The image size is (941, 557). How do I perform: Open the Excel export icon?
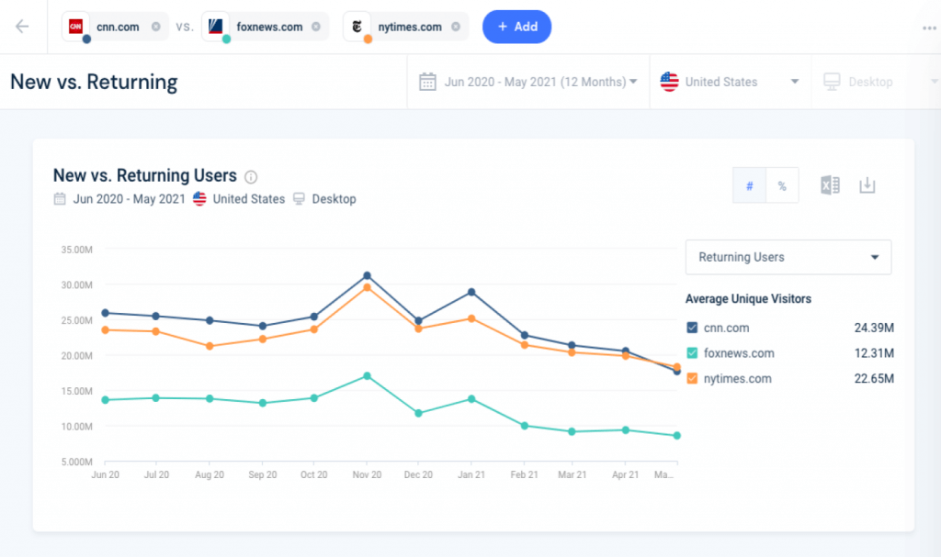click(x=830, y=184)
